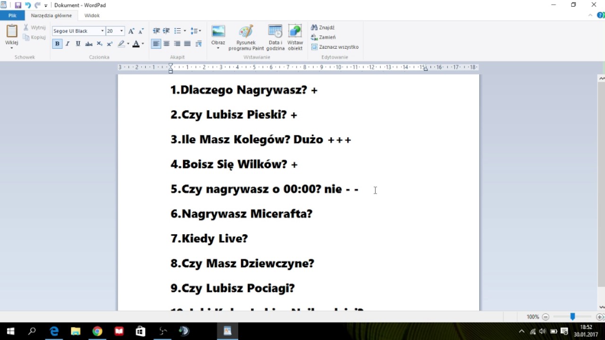Screen dimensions: 605x340
Task: Collapse the ribbon with chevron
Action: pos(590,16)
